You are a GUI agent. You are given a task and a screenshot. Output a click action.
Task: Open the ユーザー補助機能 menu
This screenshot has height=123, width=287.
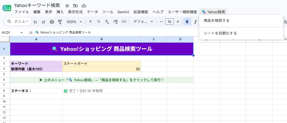(182, 12)
